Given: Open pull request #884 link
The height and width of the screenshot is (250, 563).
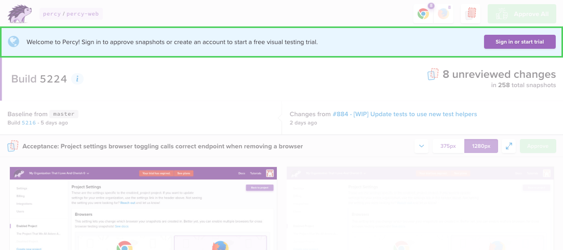Looking at the screenshot, I should [x=405, y=114].
